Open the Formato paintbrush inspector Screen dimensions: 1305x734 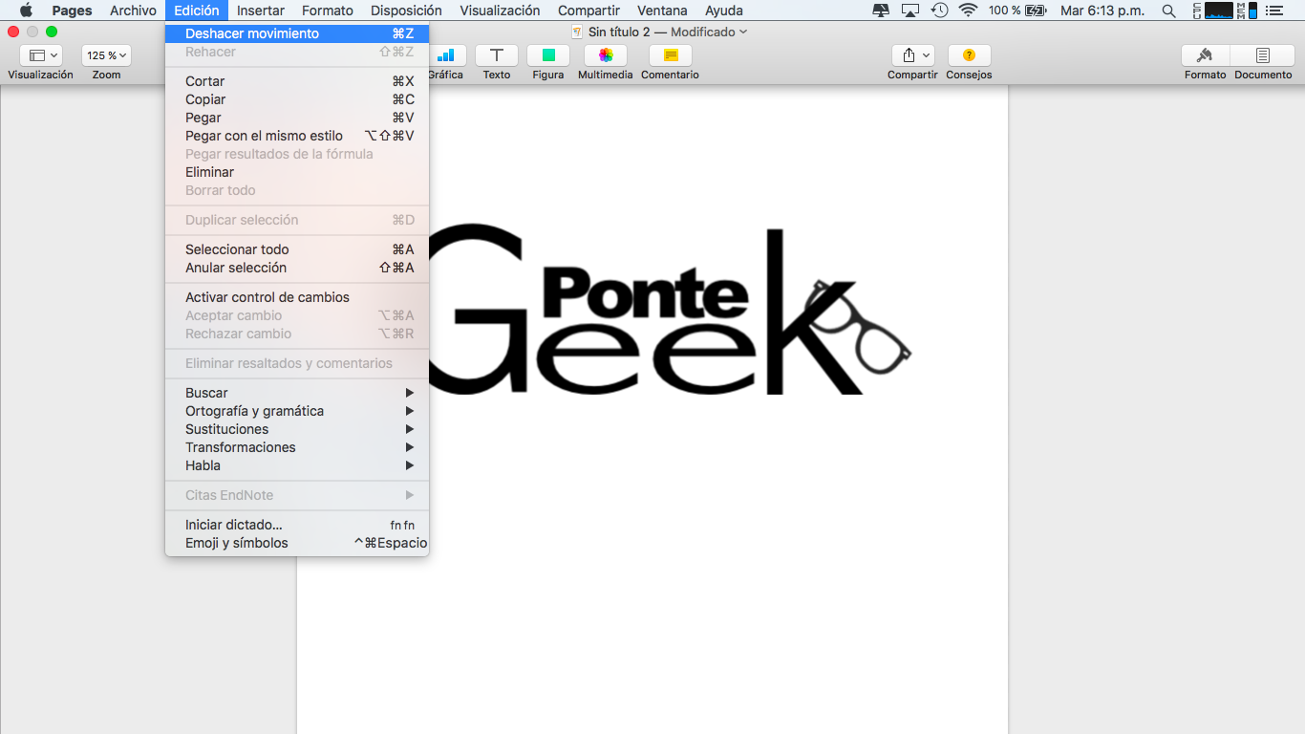1205,55
